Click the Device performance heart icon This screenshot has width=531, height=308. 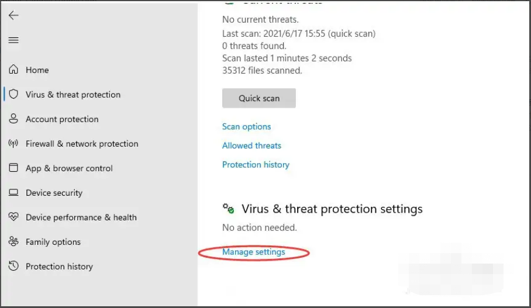click(13, 217)
